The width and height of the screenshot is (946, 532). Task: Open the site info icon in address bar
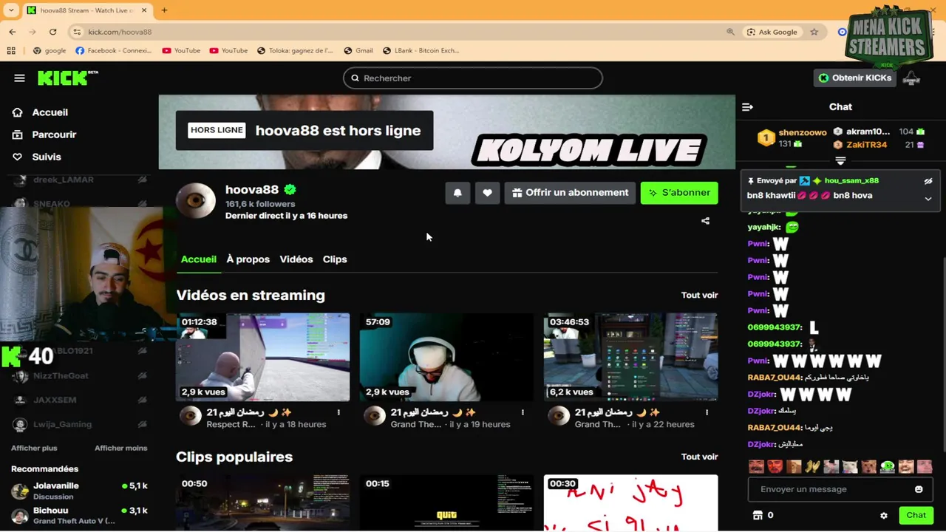(x=77, y=32)
